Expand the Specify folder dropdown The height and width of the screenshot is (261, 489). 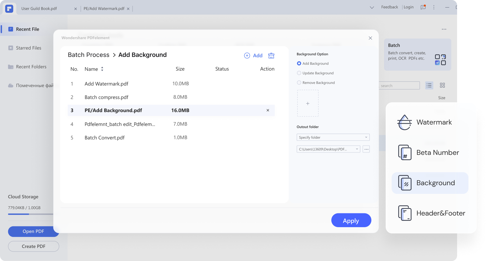(333, 137)
